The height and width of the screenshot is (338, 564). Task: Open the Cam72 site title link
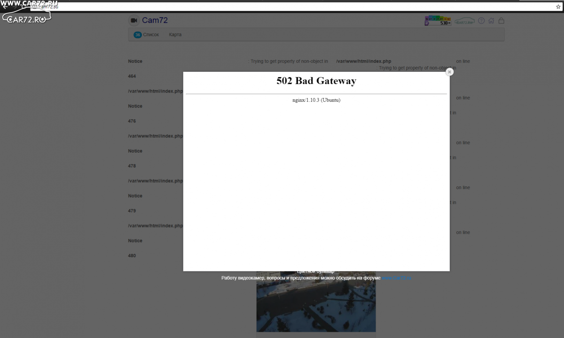pyautogui.click(x=155, y=20)
